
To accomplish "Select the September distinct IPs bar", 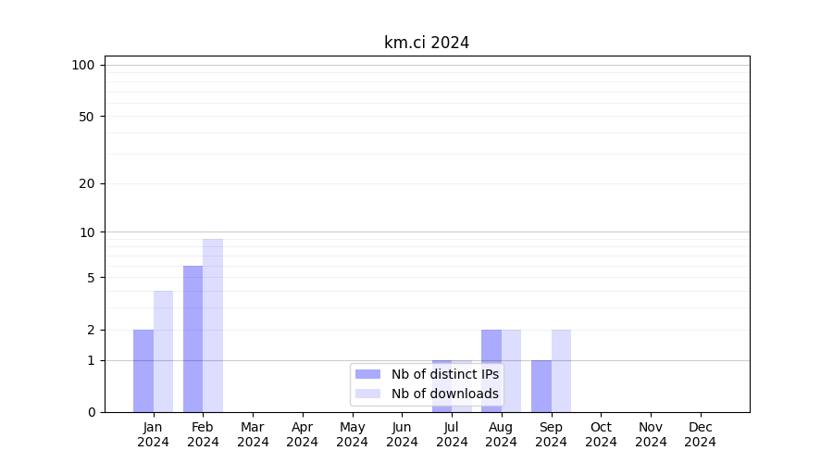I will 541,386.
